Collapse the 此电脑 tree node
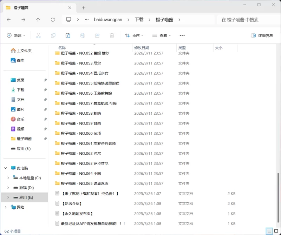The image size is (281, 235). tap(5, 168)
